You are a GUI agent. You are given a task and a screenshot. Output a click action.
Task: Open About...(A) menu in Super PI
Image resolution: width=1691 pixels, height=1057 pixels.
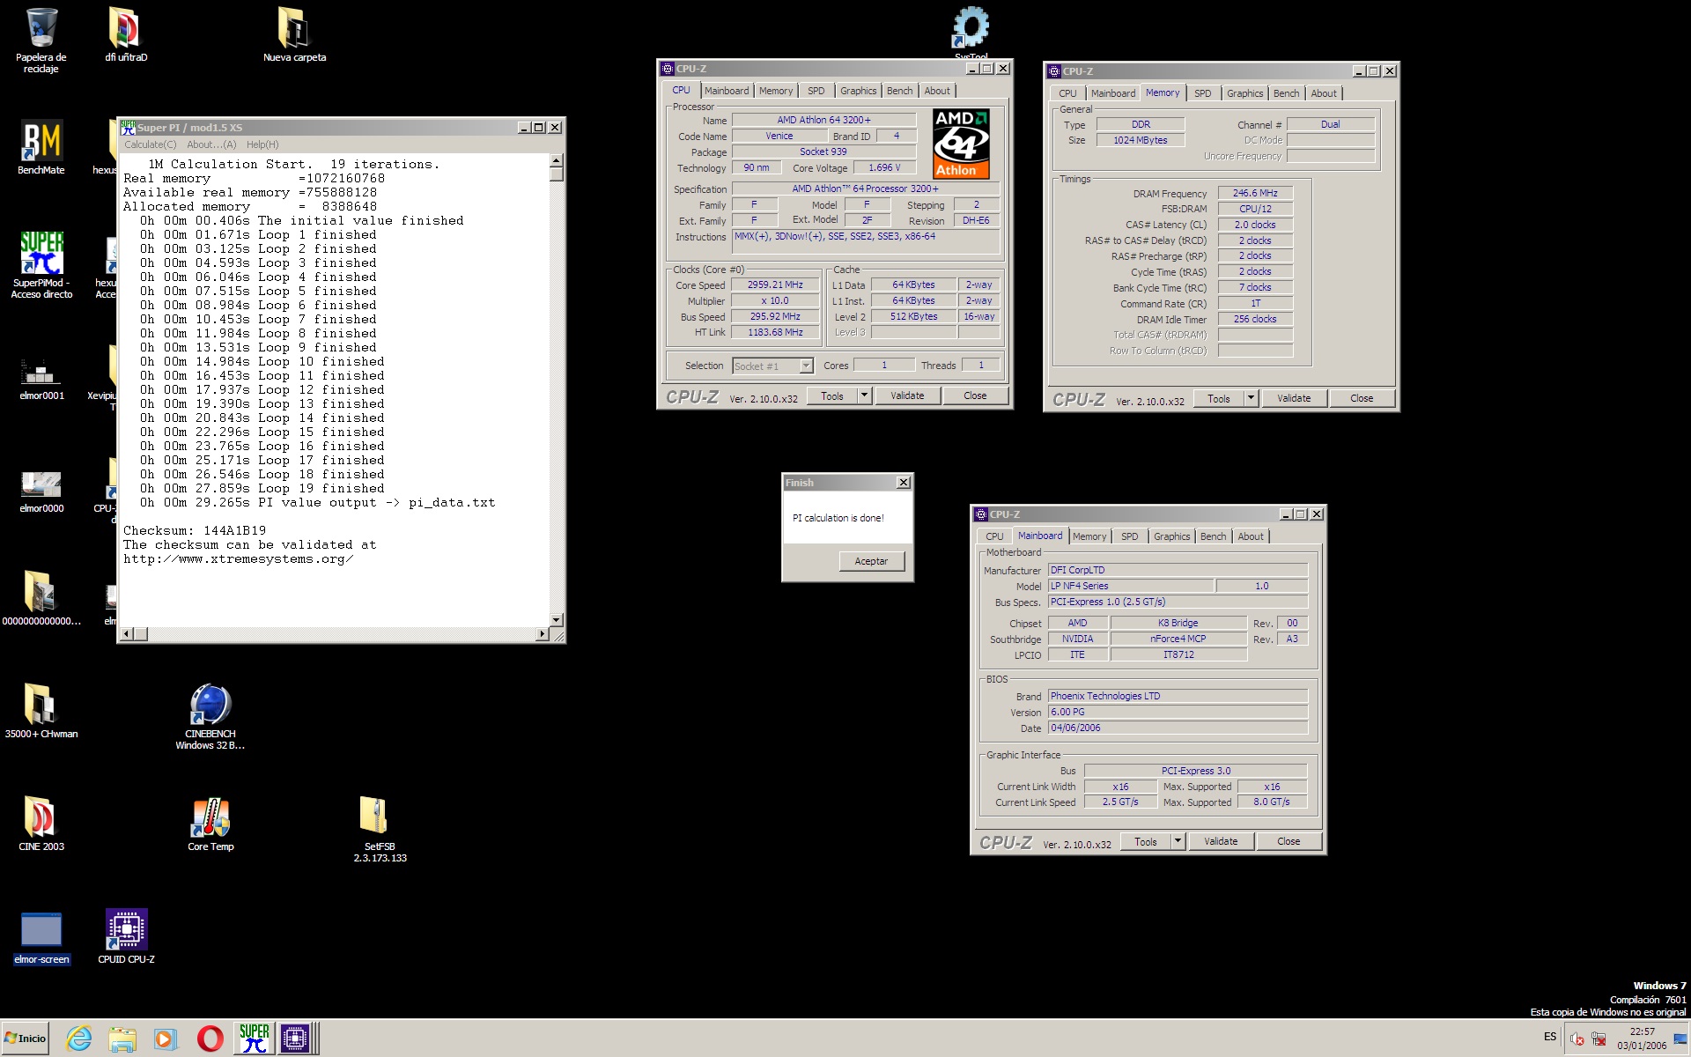tap(211, 144)
